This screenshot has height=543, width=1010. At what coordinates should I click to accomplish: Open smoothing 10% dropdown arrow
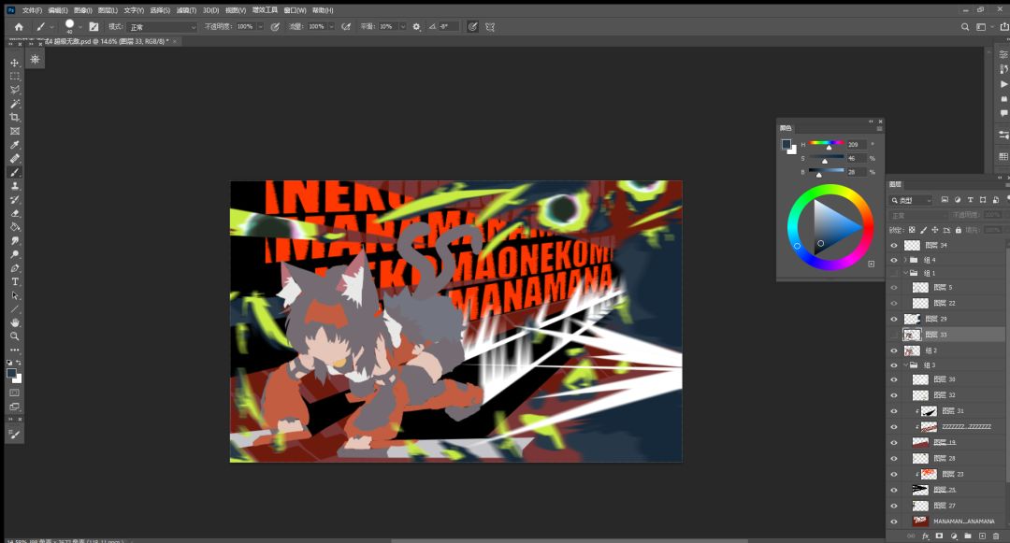coord(402,27)
